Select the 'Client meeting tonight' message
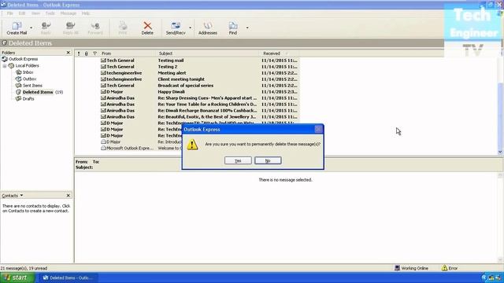The width and height of the screenshot is (504, 283). 187,79
